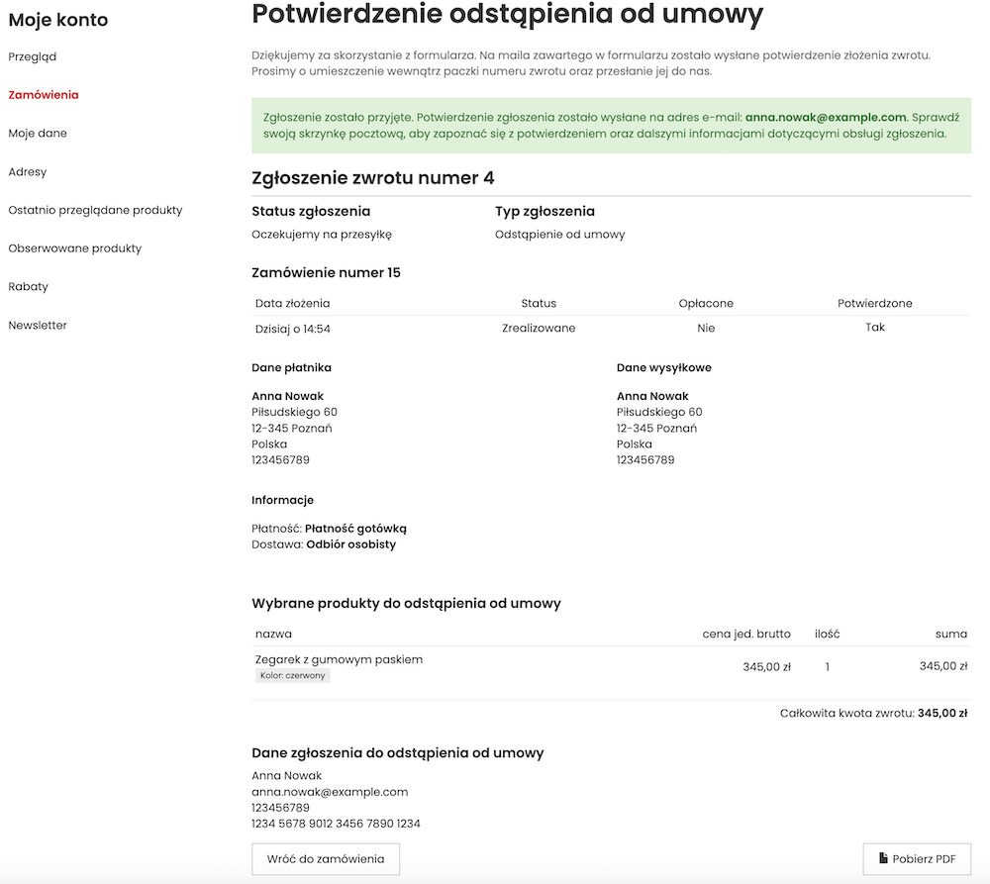990x884 pixels.
Task: Click the heading Zgłoszenie zwrotu numer 4
Action: pyautogui.click(x=372, y=178)
